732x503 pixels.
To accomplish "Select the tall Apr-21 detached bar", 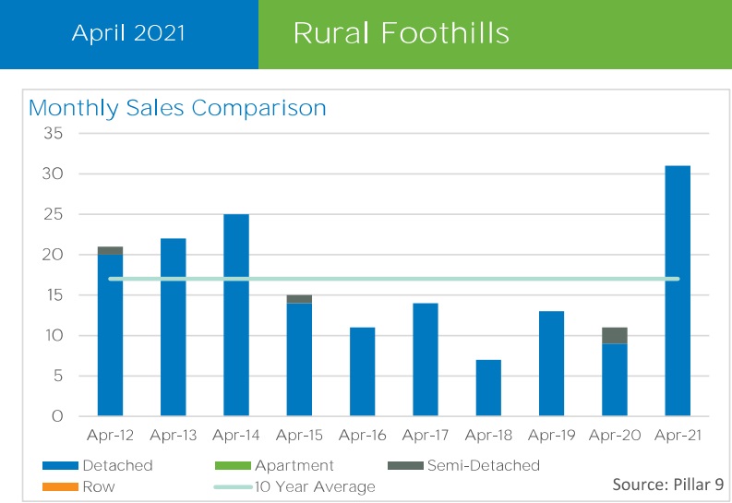I will 677,291.
